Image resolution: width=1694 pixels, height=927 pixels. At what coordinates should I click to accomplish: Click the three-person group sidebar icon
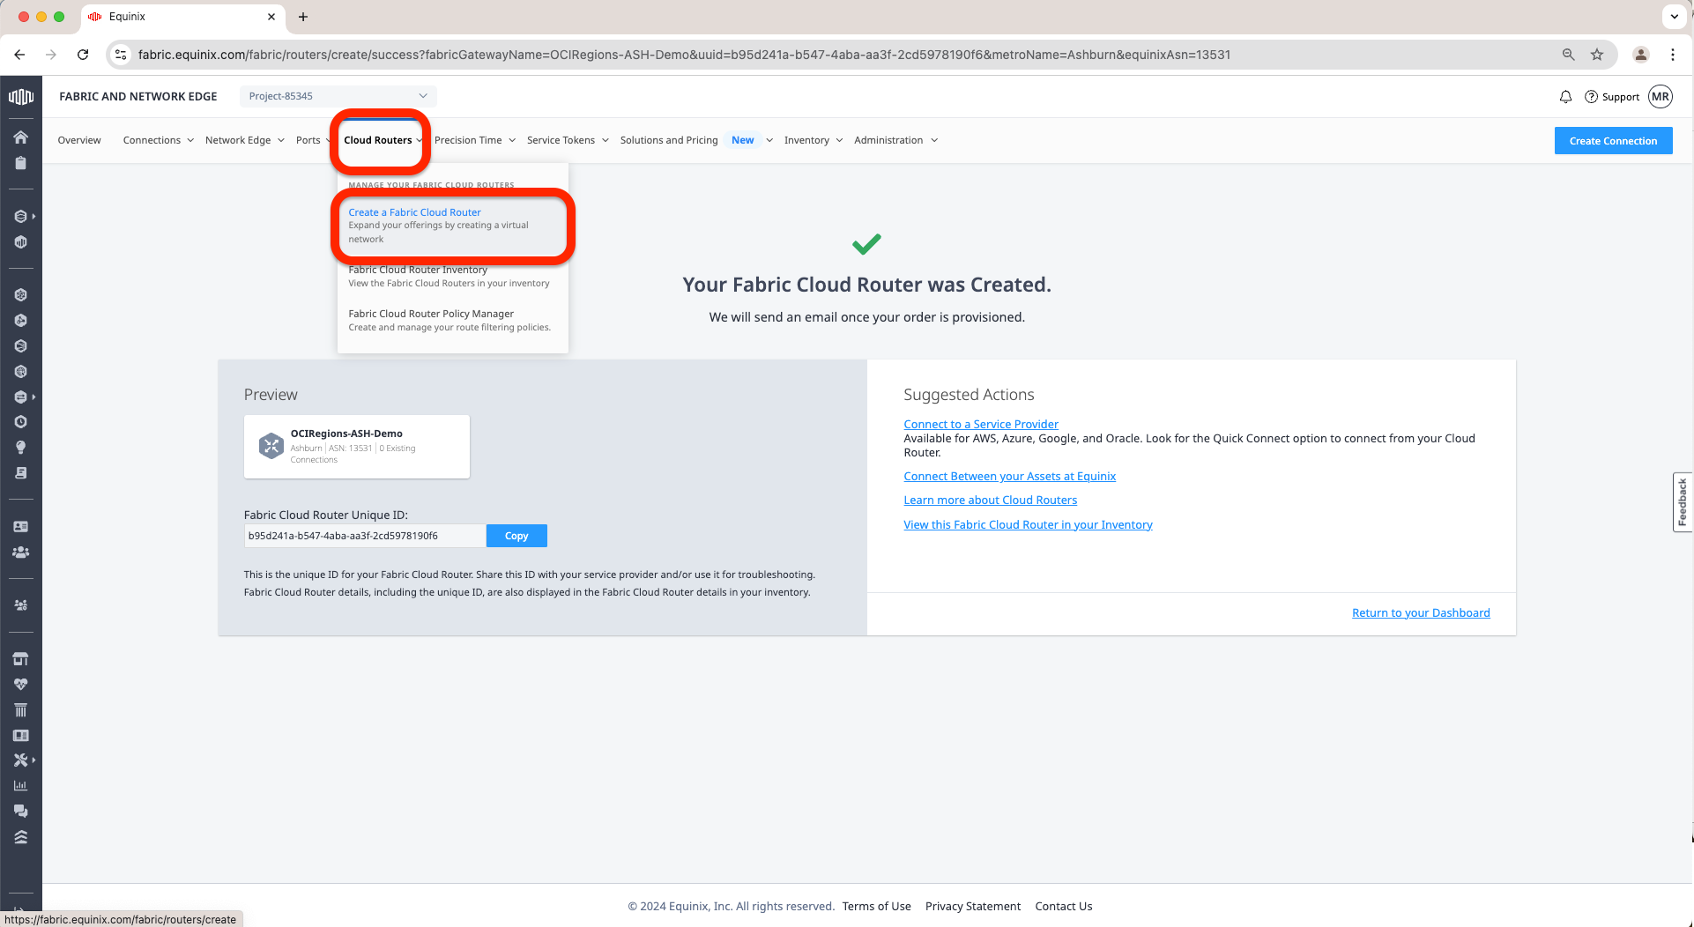pyautogui.click(x=21, y=552)
